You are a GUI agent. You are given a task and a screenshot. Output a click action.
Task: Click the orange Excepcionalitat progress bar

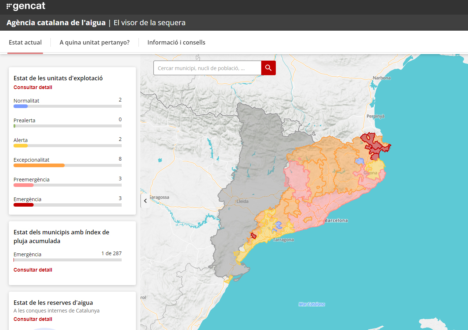click(68, 165)
